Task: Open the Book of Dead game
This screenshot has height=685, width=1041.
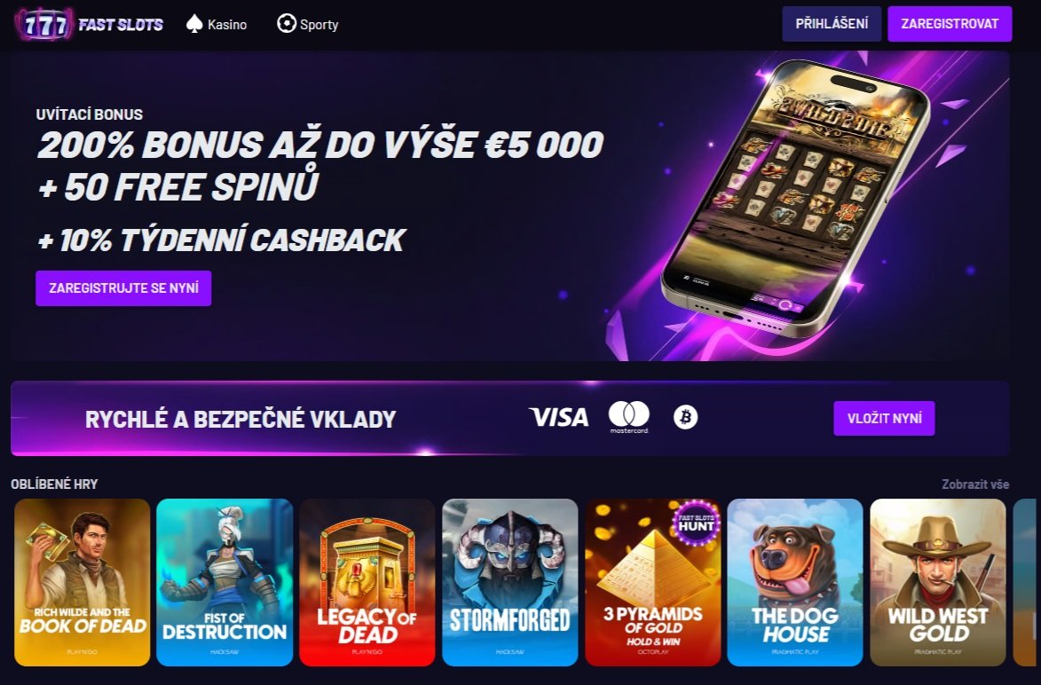Action: [x=83, y=582]
